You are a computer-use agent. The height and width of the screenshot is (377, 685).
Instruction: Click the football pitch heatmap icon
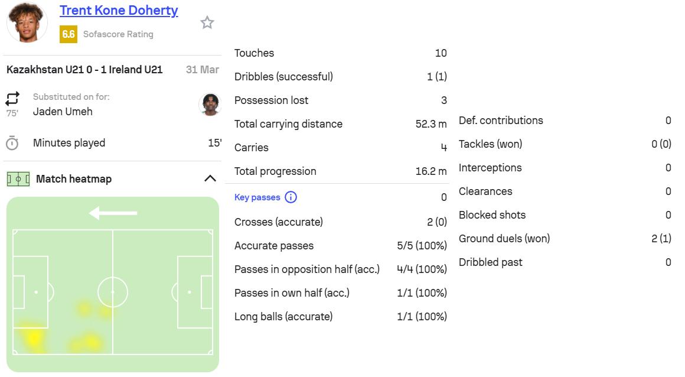[x=18, y=178]
